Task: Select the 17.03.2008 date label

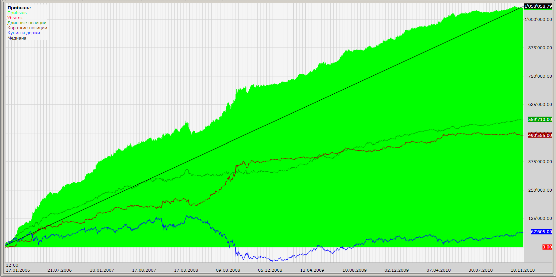Action: 186,270
